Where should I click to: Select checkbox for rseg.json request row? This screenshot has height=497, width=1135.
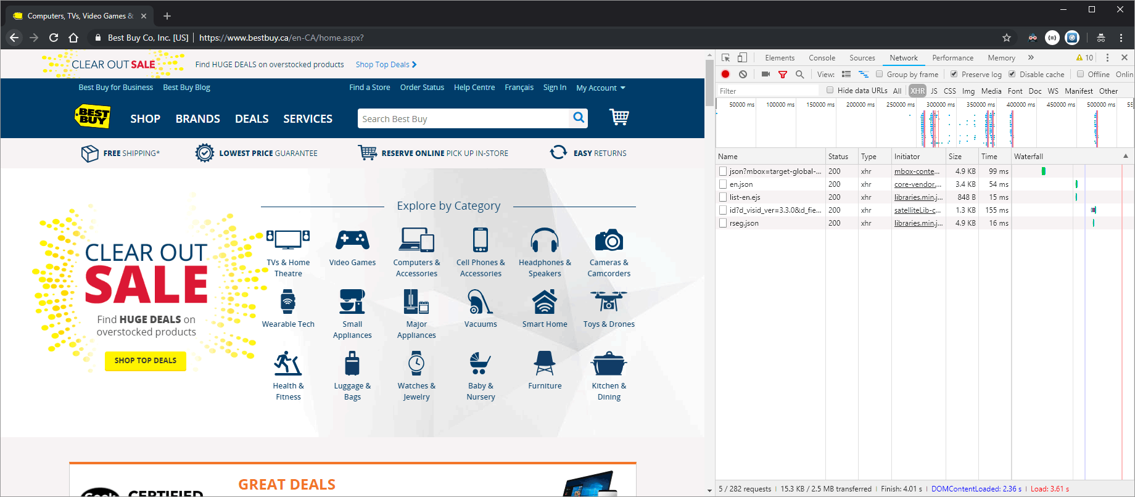(723, 223)
